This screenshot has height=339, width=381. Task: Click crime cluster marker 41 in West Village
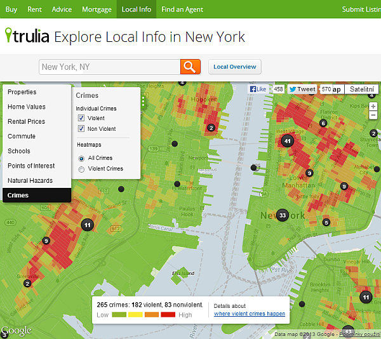click(288, 141)
